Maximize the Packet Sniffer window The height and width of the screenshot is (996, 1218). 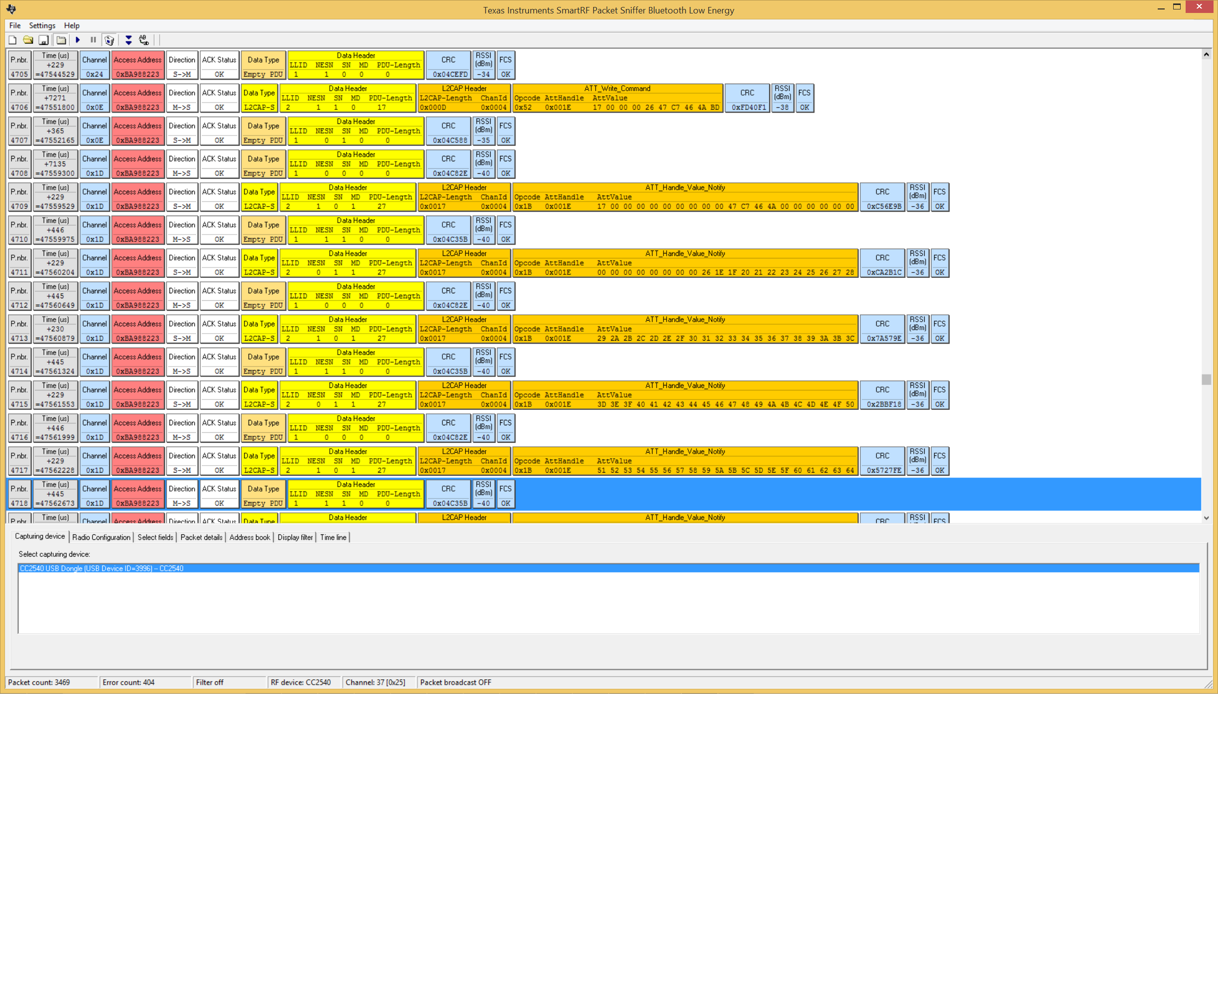pyautogui.click(x=1177, y=7)
